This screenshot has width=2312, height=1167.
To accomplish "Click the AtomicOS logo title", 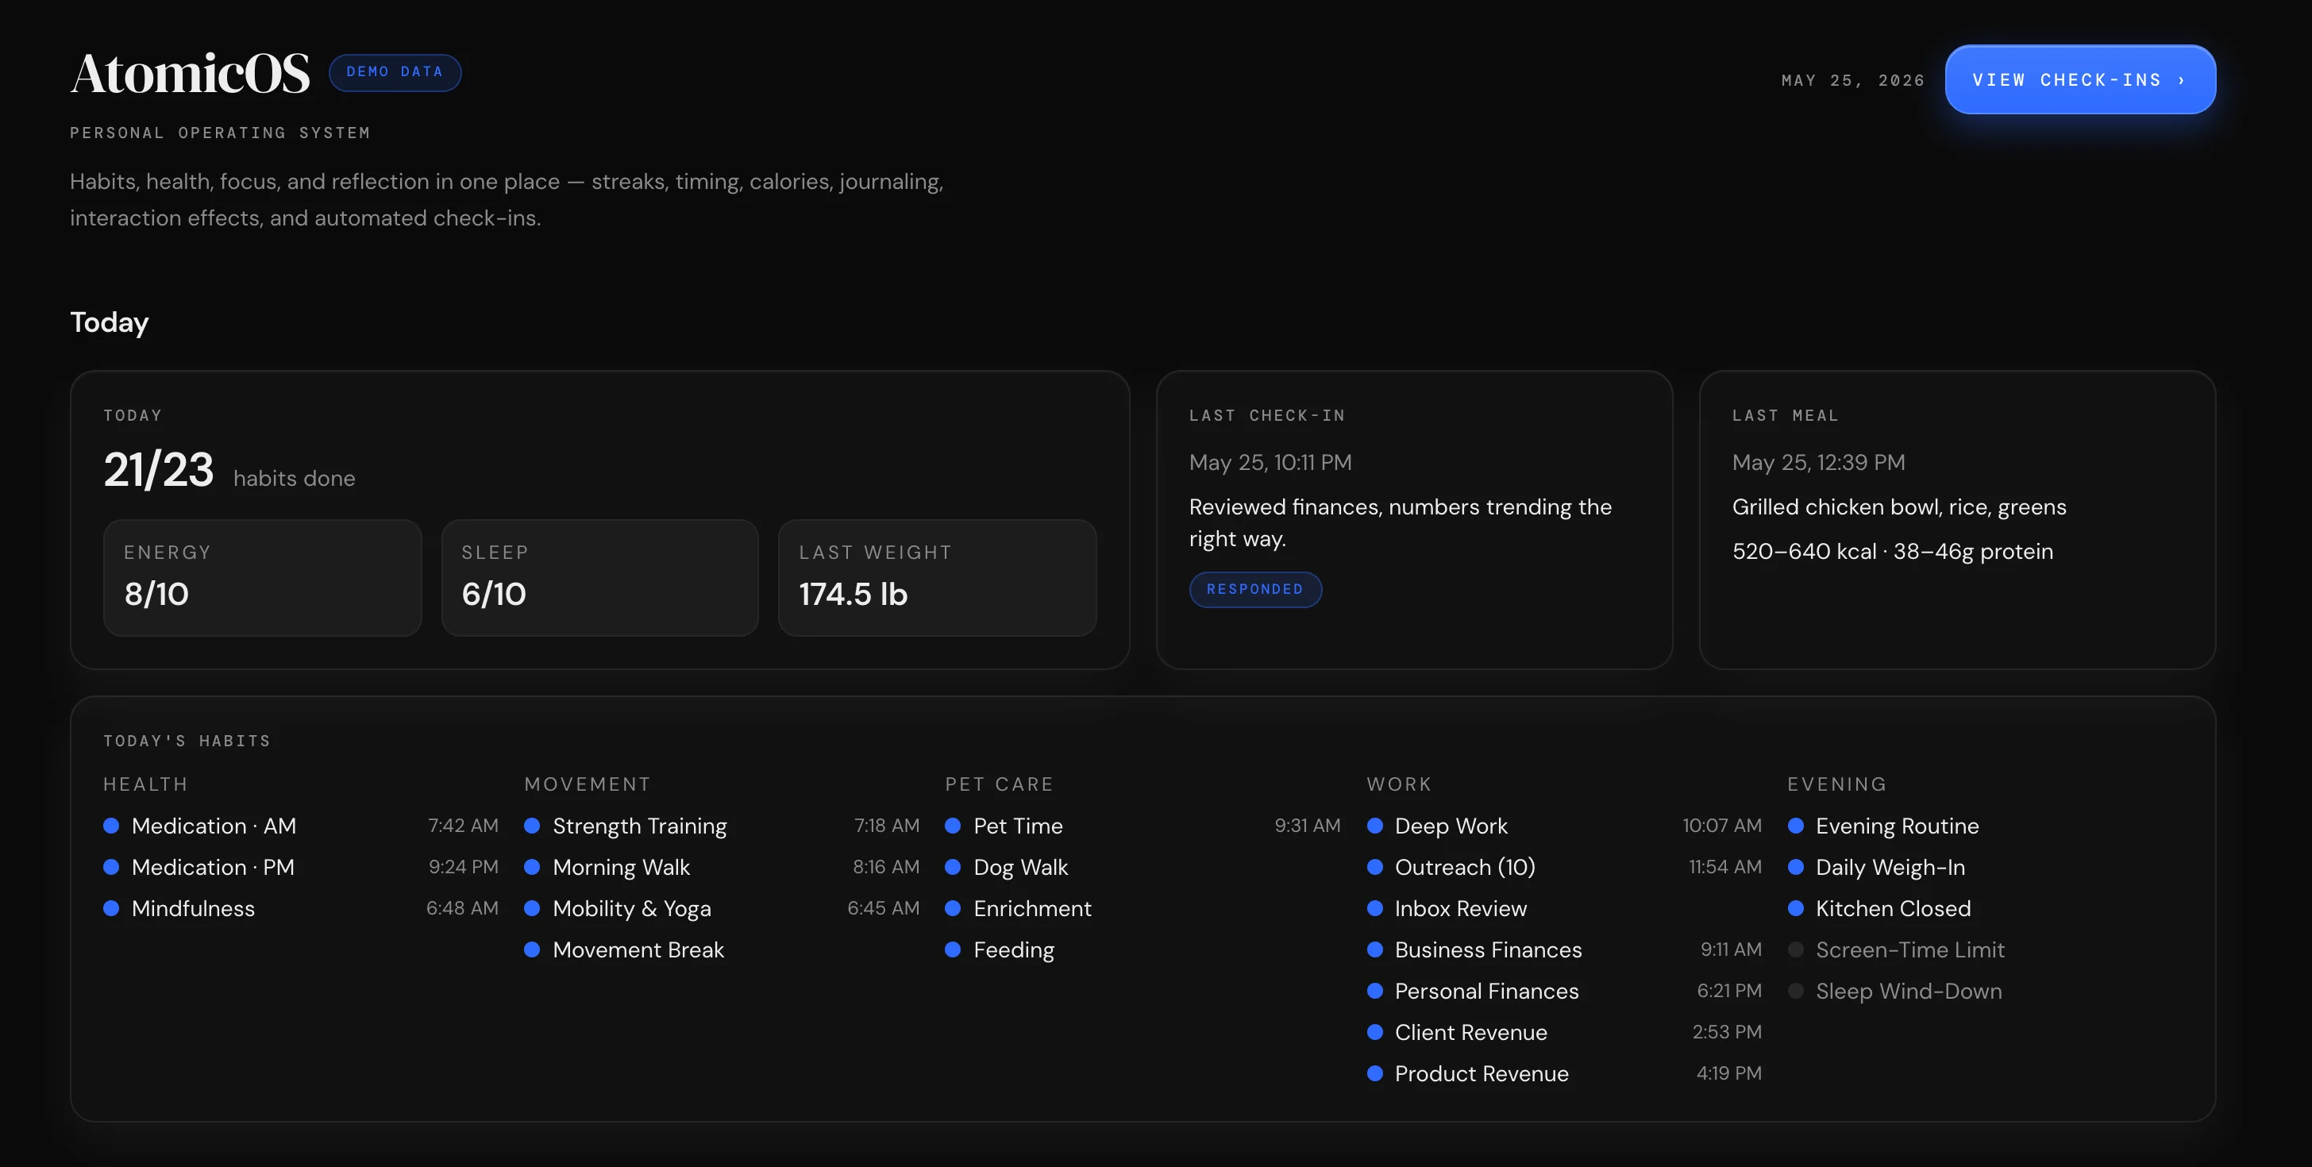I will click(191, 73).
